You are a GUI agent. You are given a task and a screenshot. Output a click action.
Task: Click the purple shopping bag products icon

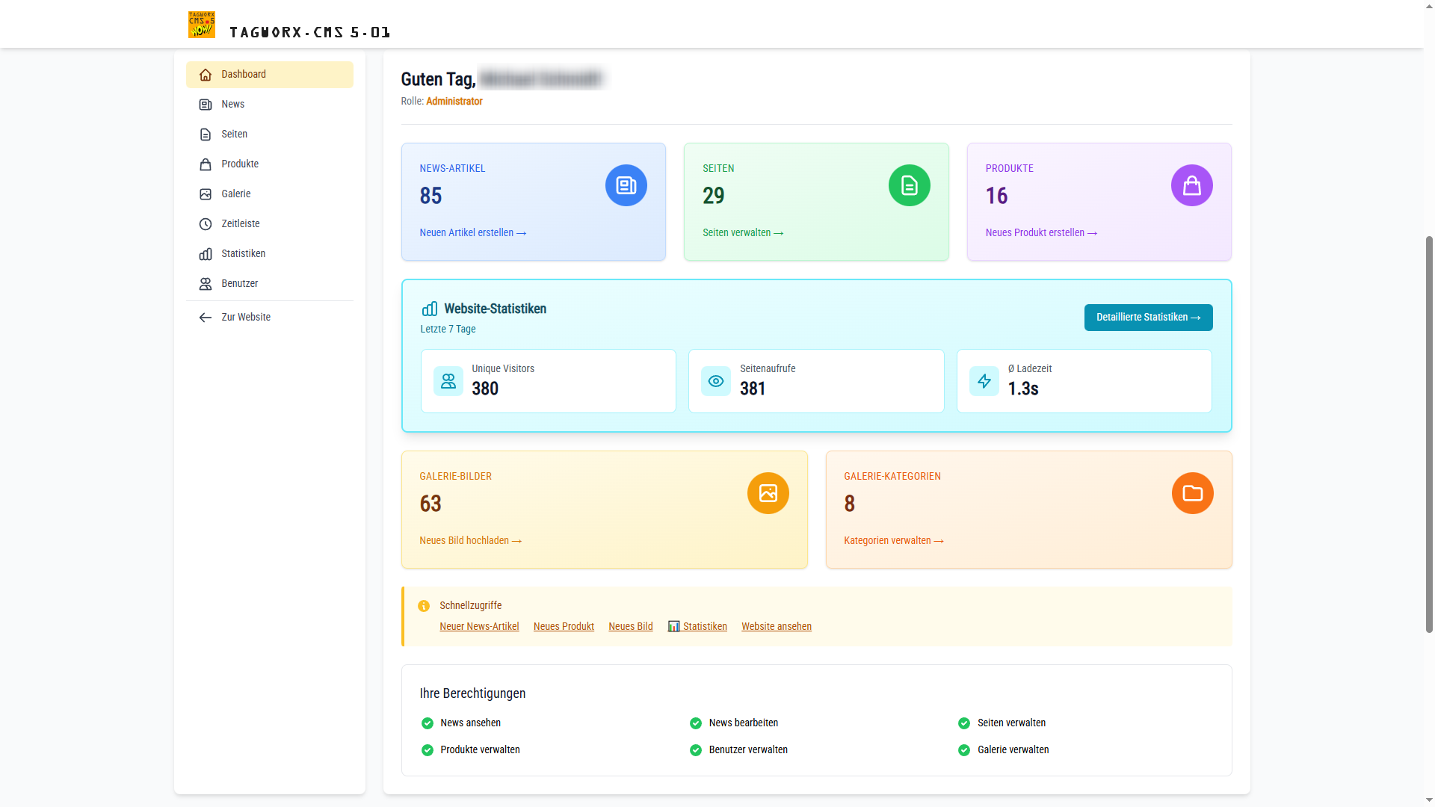(1191, 185)
